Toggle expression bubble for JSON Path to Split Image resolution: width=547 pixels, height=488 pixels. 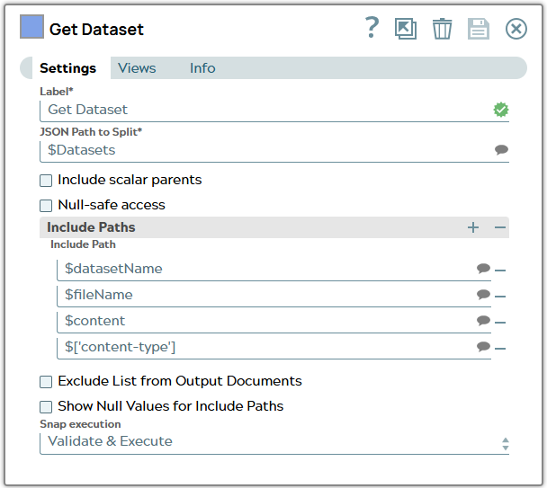click(501, 150)
